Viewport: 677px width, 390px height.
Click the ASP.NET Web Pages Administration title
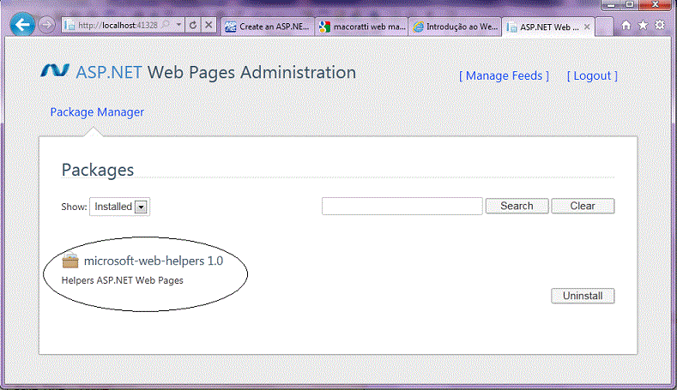[x=216, y=72]
